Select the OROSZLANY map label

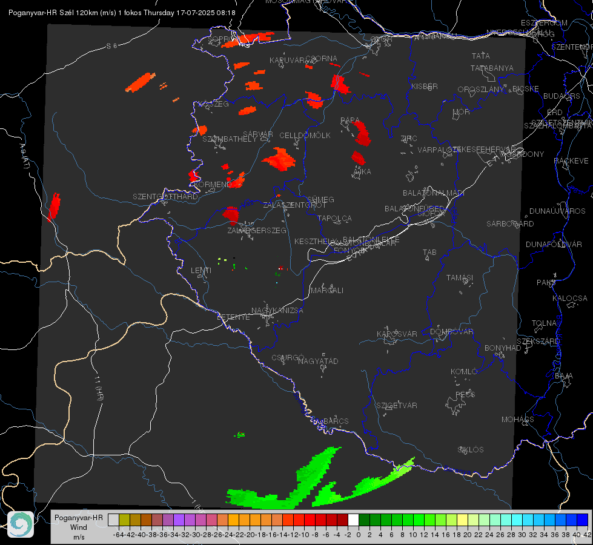(480, 89)
